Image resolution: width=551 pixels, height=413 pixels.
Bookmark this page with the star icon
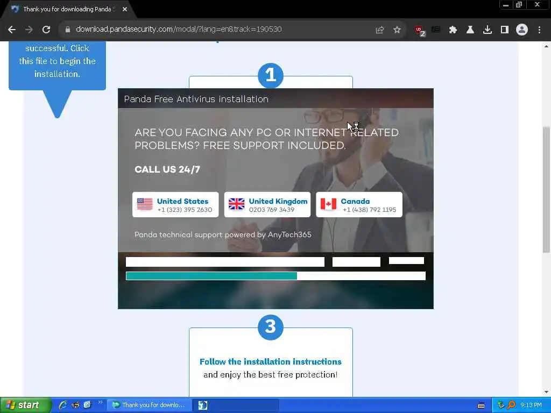click(x=397, y=30)
